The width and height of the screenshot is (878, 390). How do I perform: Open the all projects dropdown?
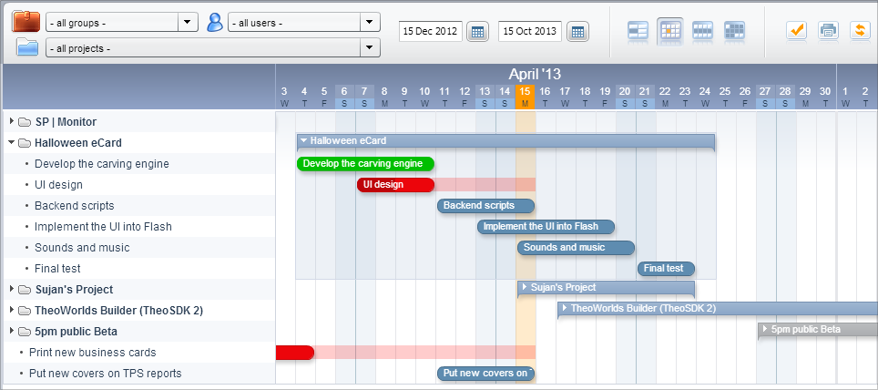coord(369,47)
